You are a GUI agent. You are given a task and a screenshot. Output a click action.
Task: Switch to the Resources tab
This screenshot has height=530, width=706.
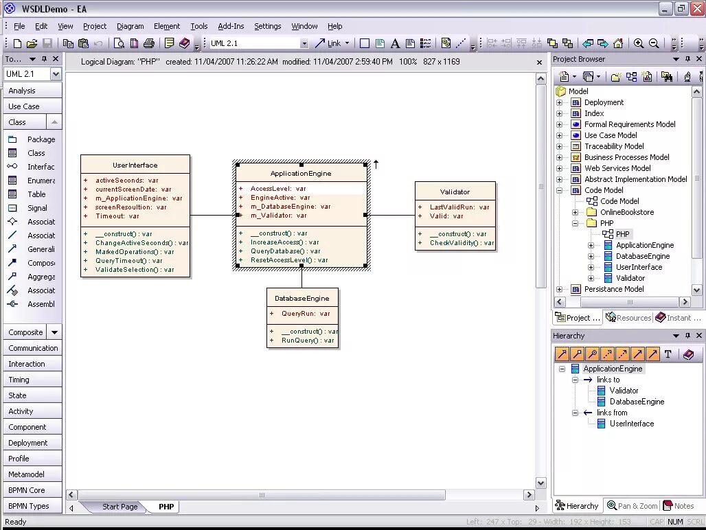628,318
